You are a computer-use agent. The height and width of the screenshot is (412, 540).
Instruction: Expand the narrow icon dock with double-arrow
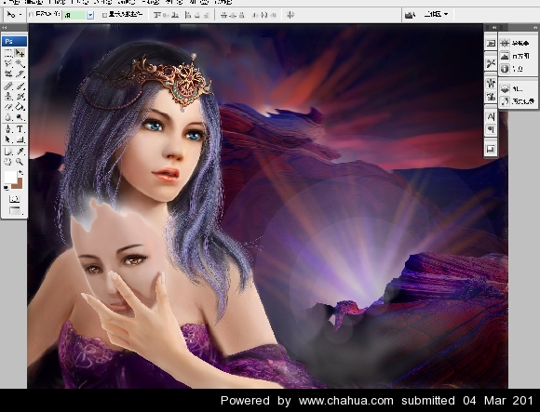point(494,27)
